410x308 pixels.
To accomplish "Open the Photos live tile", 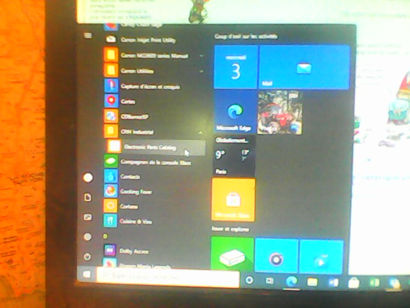I will pos(280,112).
